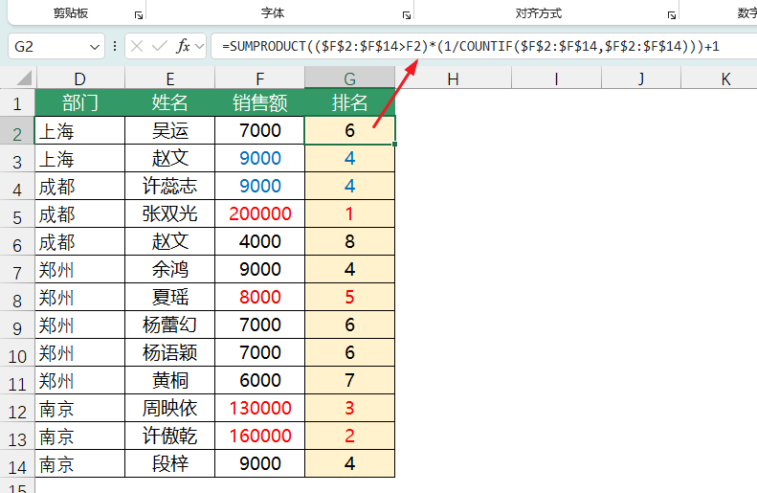The width and height of the screenshot is (757, 493).
Task: Click cell with name 段梓
Action: tap(170, 463)
